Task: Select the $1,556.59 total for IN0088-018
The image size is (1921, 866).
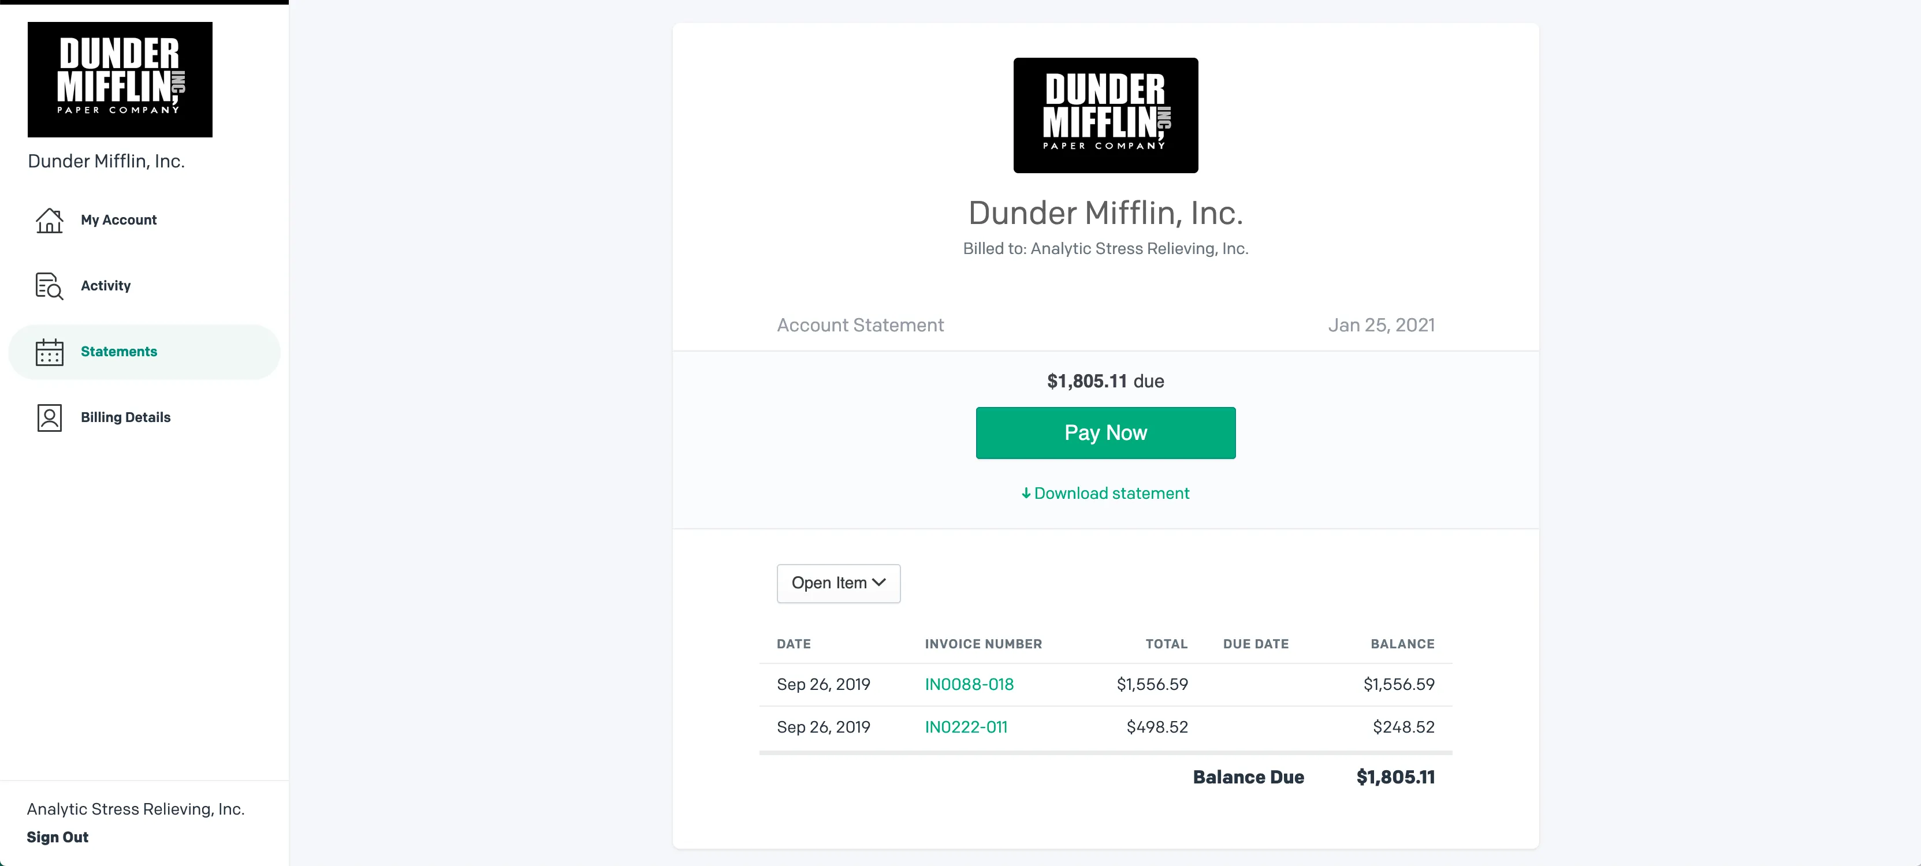Action: [x=1152, y=684]
